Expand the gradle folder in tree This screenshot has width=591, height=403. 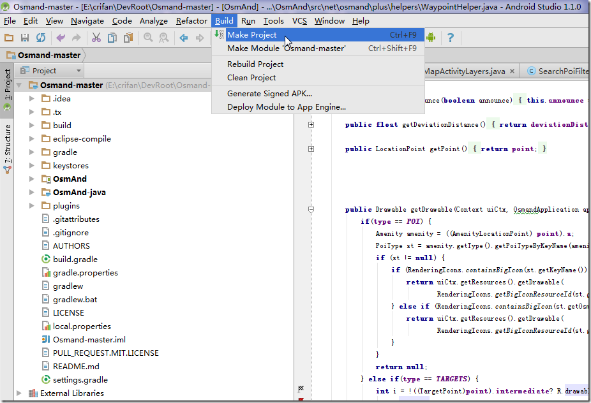click(32, 152)
